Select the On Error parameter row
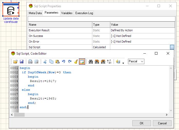The height and width of the screenshot is (130, 179). [x=101, y=42]
